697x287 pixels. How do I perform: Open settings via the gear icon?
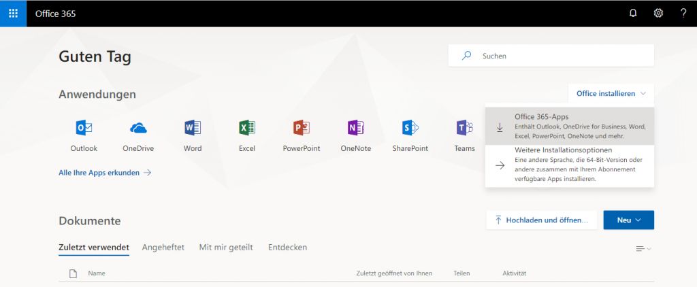658,13
